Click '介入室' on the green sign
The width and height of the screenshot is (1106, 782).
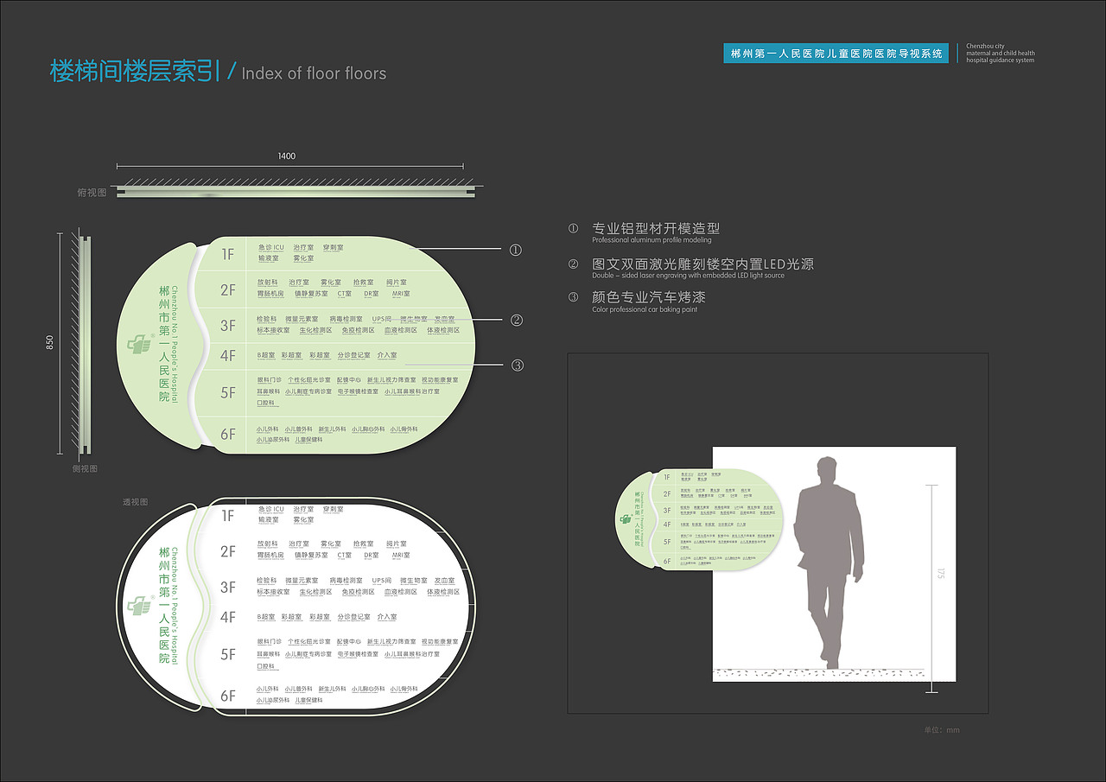pos(387,355)
